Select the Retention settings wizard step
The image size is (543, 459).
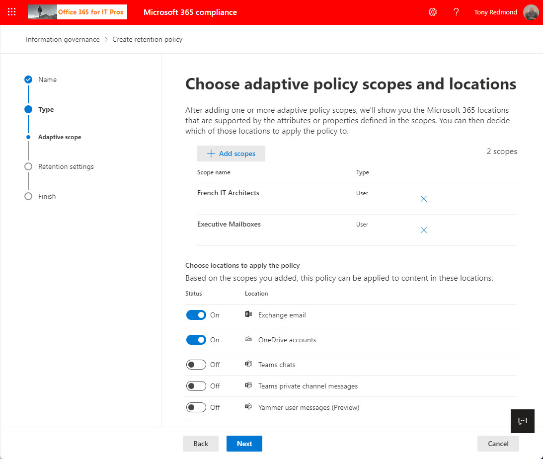66,166
